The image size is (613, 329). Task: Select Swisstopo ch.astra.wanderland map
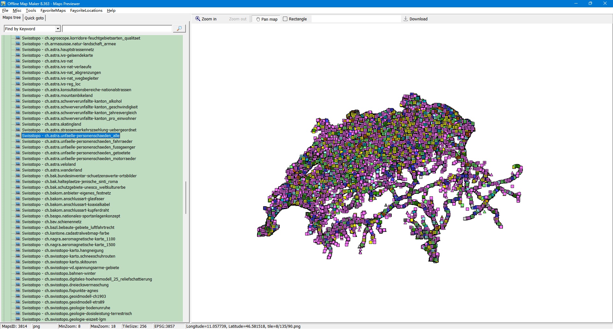(x=52, y=170)
